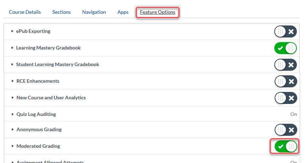Expand Student Learning Mastery Gradebook details
Image resolution: width=305 pixels, height=163 pixels.
pyautogui.click(x=12, y=64)
